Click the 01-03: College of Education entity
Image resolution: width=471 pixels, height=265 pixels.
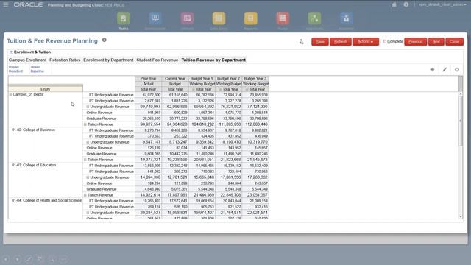point(34,165)
